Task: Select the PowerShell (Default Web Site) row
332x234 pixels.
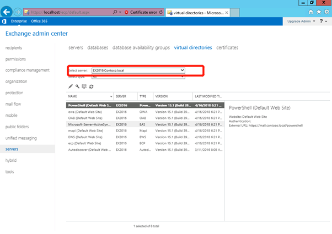Action: pos(145,105)
